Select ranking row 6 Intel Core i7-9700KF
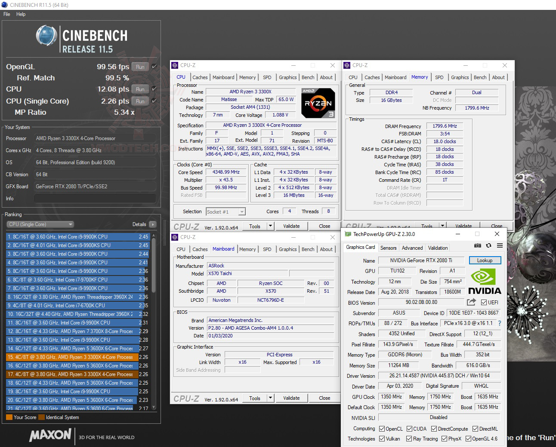 tap(77, 279)
